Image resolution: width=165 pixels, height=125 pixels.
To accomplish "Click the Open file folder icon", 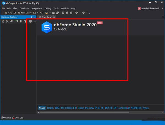I will 46,13.
